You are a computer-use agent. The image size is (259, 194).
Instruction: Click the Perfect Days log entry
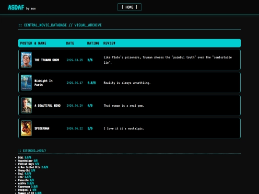click(x=28, y=164)
